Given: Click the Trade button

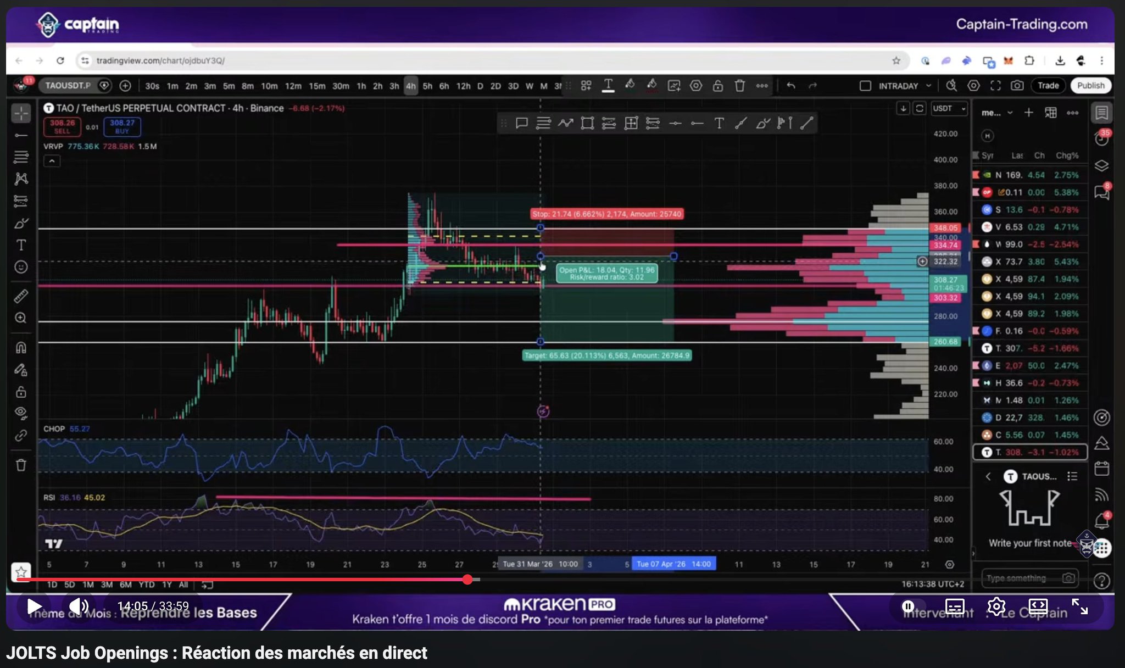Looking at the screenshot, I should click(x=1048, y=86).
